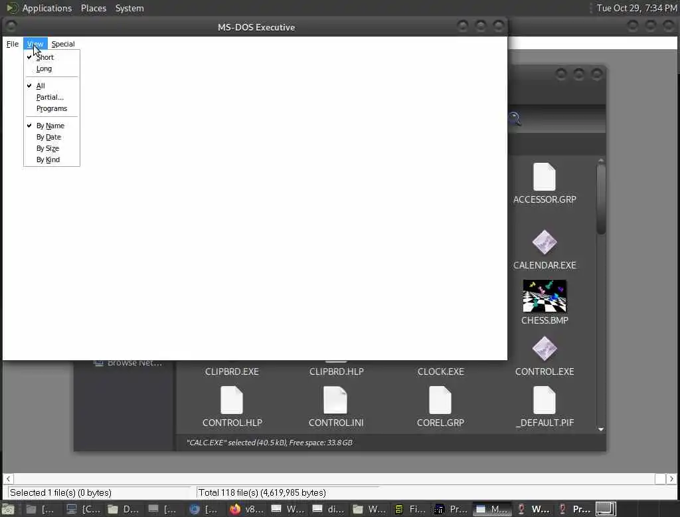Select COREL.GRP file icon
Image resolution: width=680 pixels, height=517 pixels.
pyautogui.click(x=440, y=400)
